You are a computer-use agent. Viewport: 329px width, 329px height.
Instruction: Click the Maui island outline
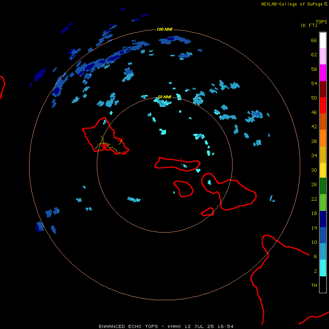click(229, 191)
